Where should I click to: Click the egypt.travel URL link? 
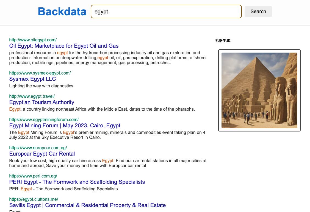(32, 96)
